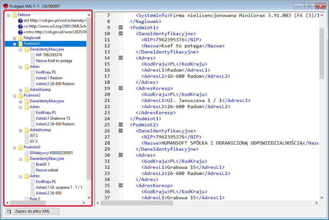Select AdresL2 26-600 Radom under Podmiot1
The width and height of the screenshot is (329, 220).
[55, 84]
